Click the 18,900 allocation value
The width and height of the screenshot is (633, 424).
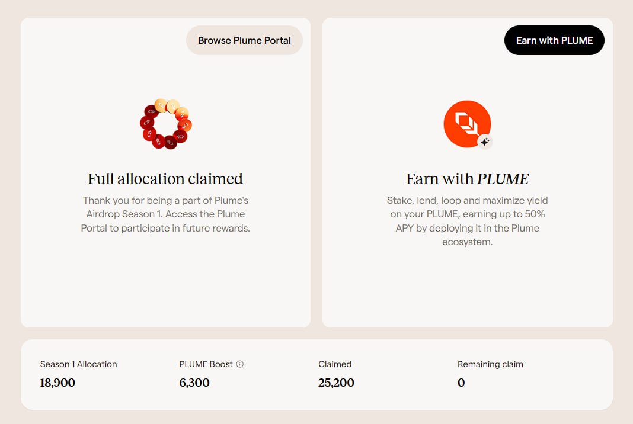click(57, 383)
